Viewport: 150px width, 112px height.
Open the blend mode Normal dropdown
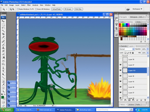click(x=133, y=49)
